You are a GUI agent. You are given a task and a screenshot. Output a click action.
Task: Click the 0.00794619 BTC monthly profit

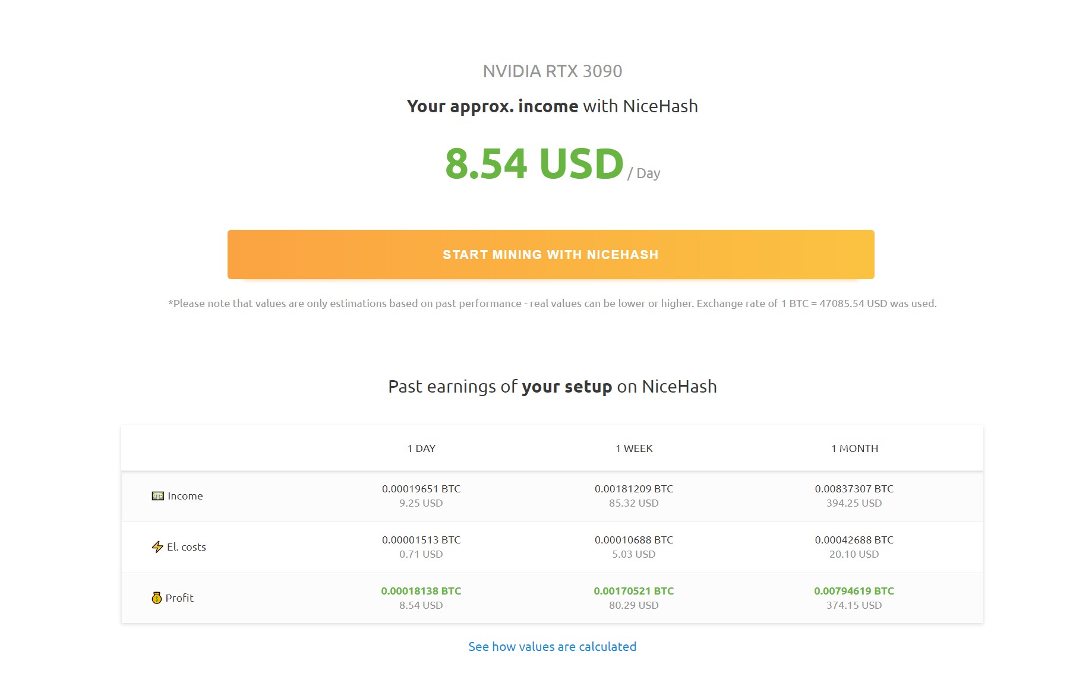(854, 591)
